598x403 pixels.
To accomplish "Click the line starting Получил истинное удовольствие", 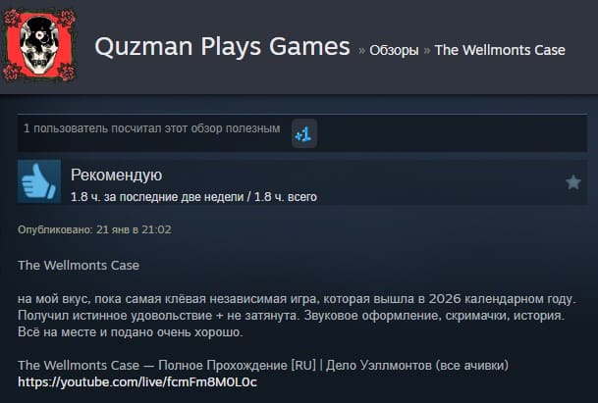I will tap(291, 316).
